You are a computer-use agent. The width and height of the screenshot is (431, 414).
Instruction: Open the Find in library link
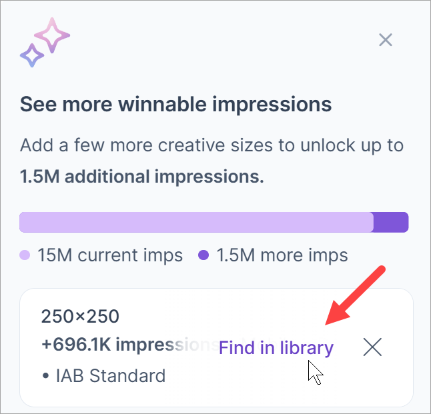click(276, 347)
